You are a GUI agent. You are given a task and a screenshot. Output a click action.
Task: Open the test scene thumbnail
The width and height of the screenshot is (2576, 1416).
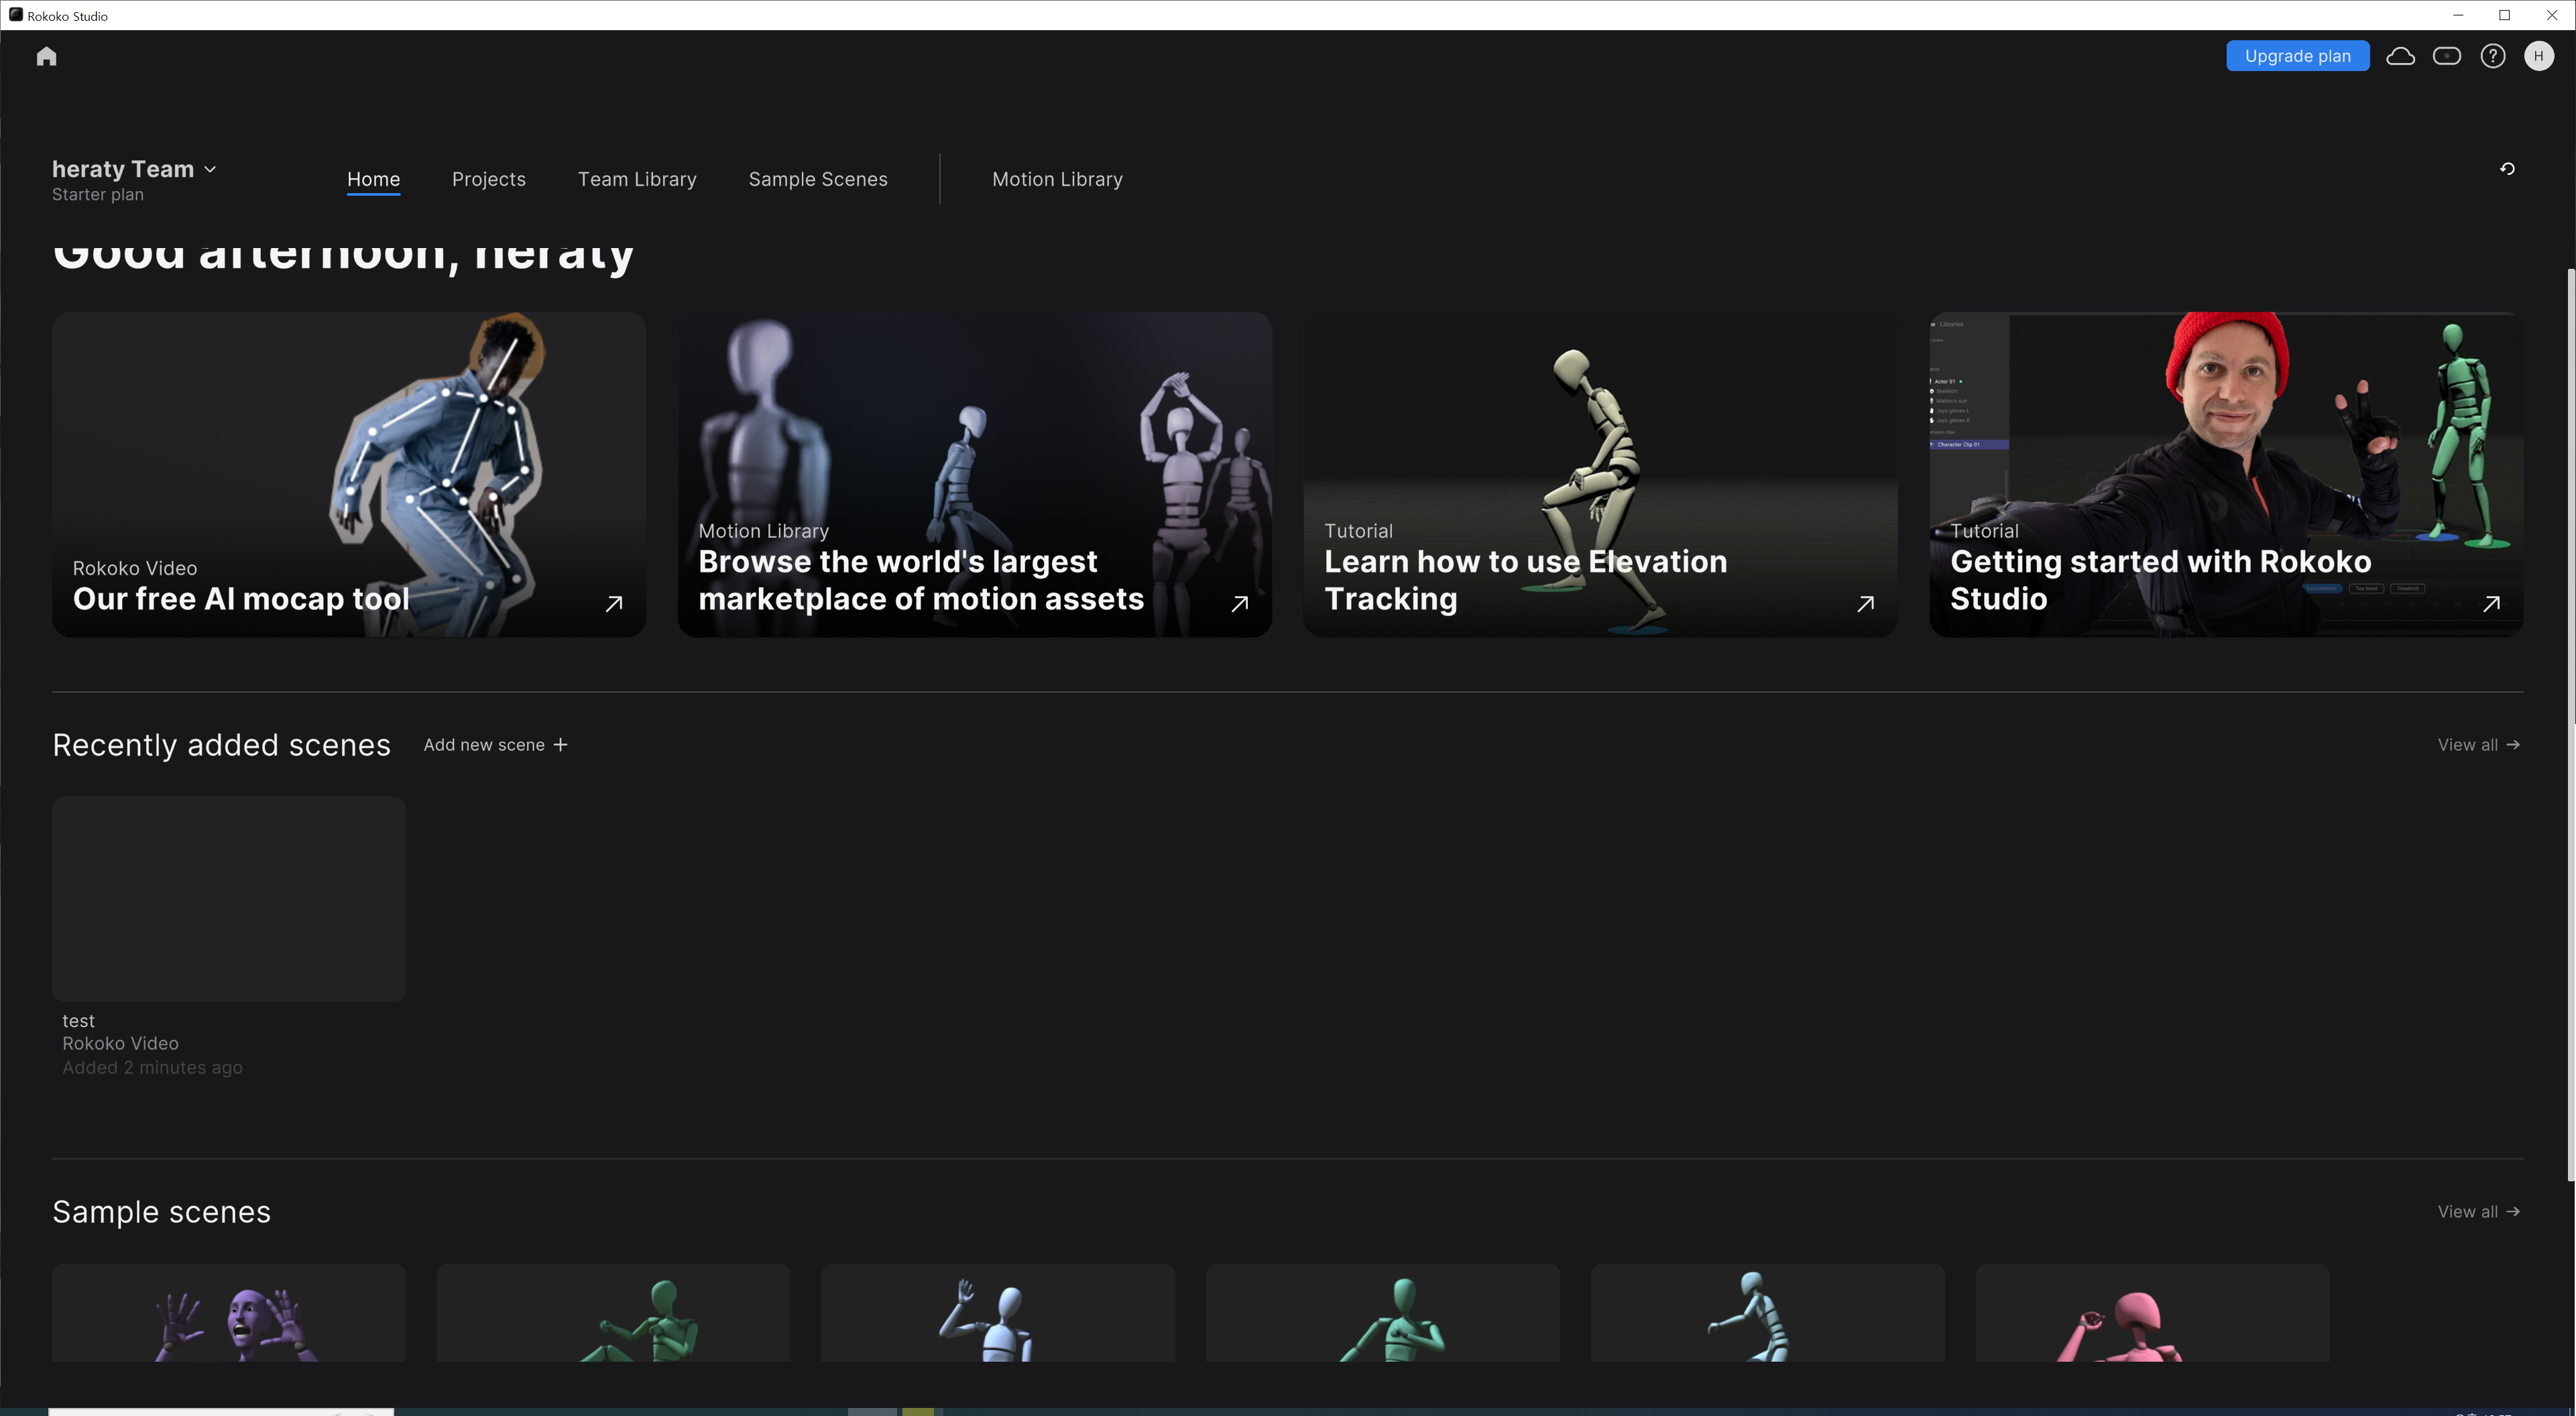click(229, 898)
